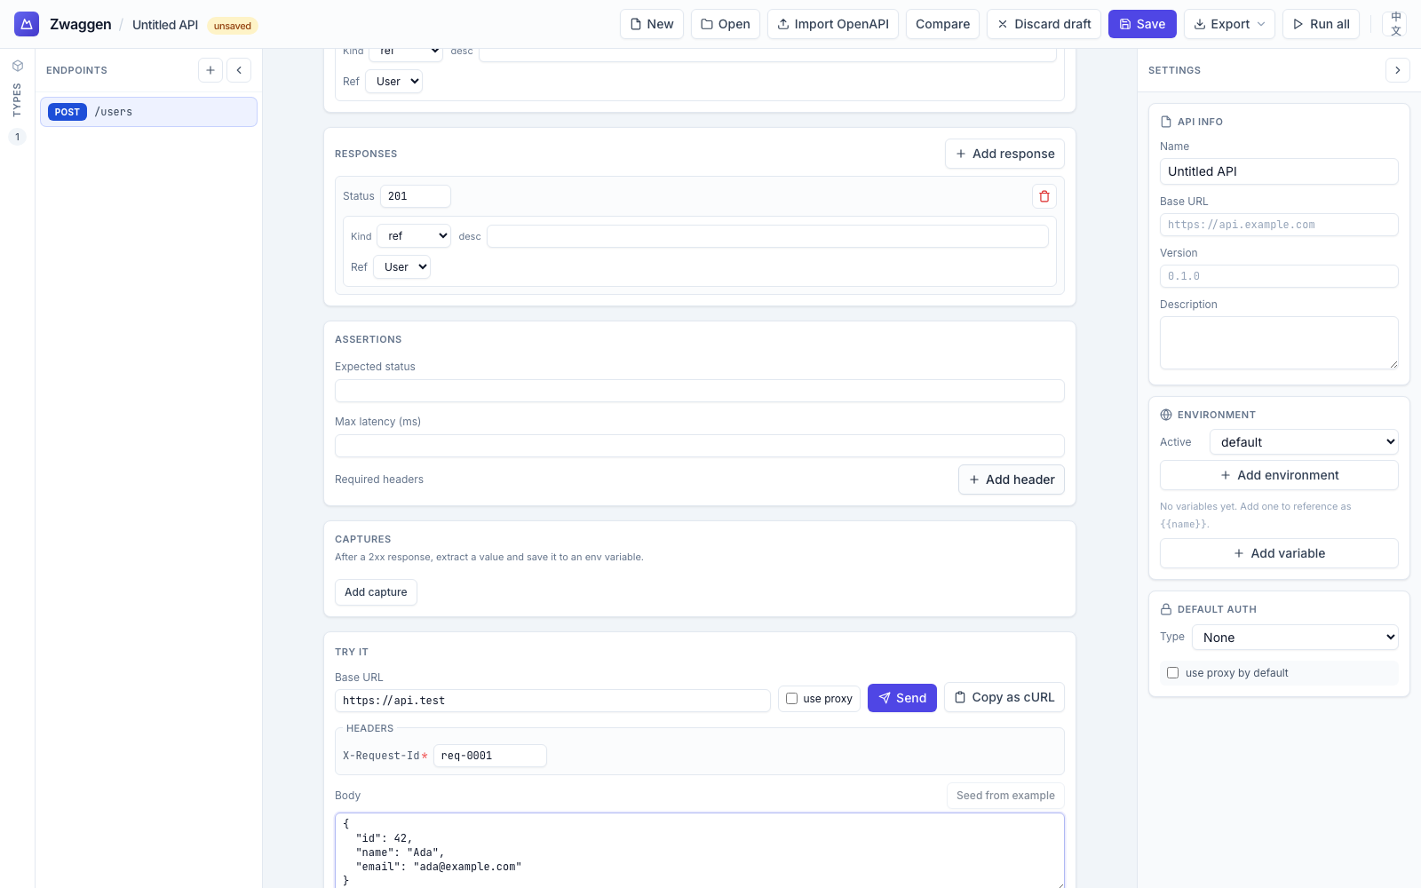The height and width of the screenshot is (888, 1421).
Task: Copy request as cURL
Action: pos(1004,697)
